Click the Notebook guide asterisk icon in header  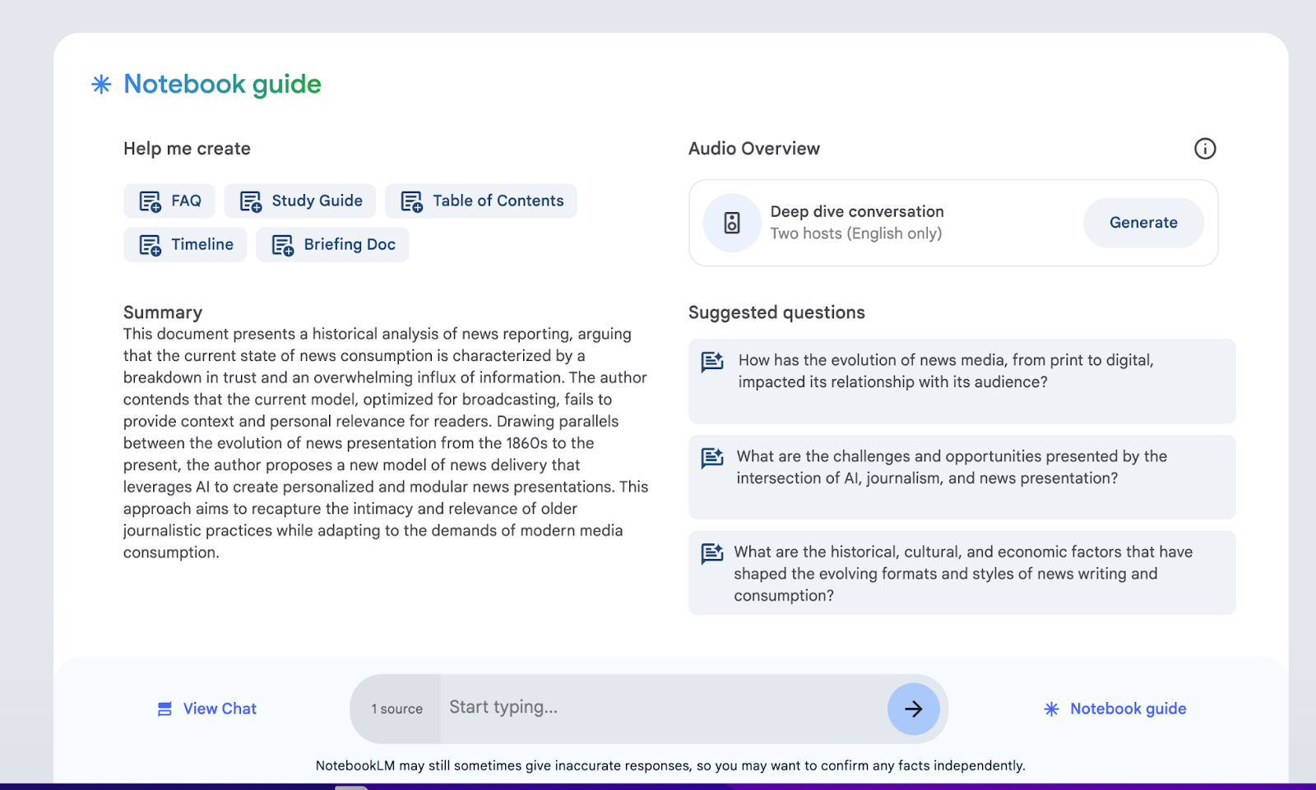click(101, 84)
